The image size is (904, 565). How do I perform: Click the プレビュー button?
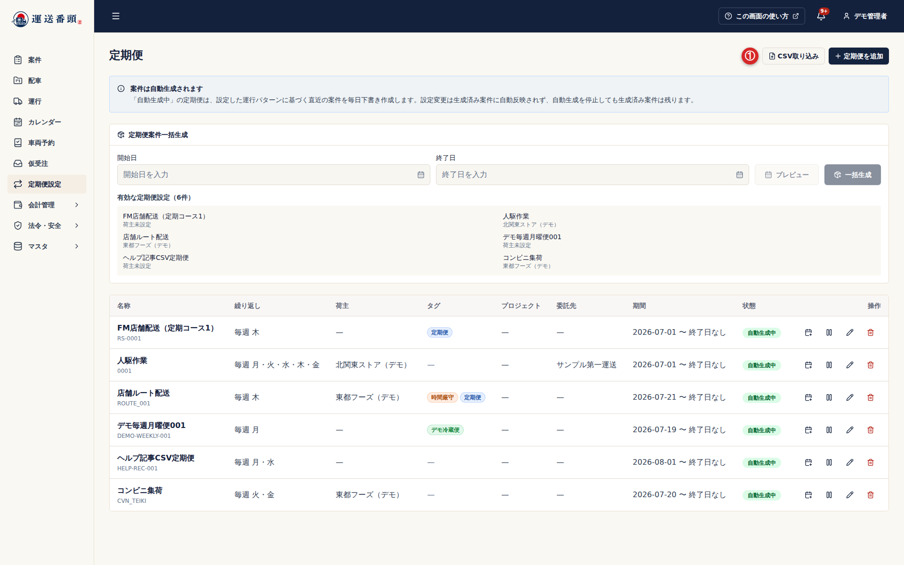coord(786,175)
